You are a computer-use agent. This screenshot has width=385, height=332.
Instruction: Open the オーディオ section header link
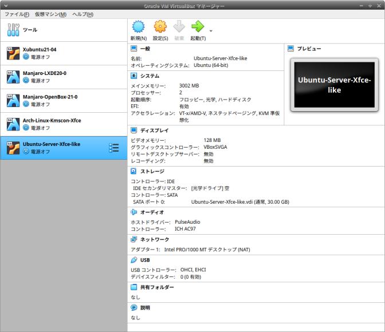click(152, 212)
